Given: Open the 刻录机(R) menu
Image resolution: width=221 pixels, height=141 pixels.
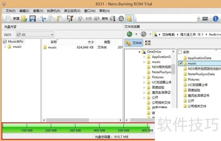Looking at the screenshot, I should coord(54,11).
